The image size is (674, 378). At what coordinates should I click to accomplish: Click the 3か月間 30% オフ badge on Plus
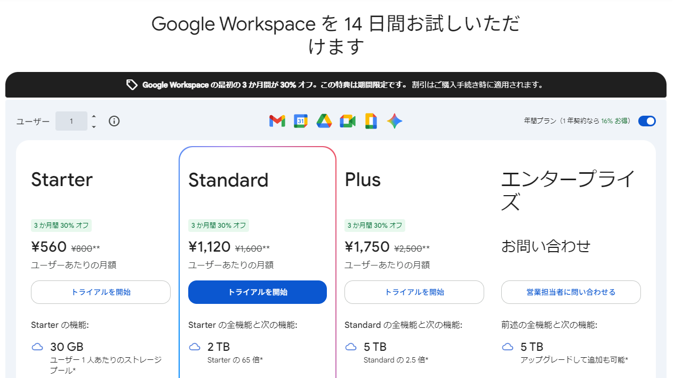tap(375, 226)
